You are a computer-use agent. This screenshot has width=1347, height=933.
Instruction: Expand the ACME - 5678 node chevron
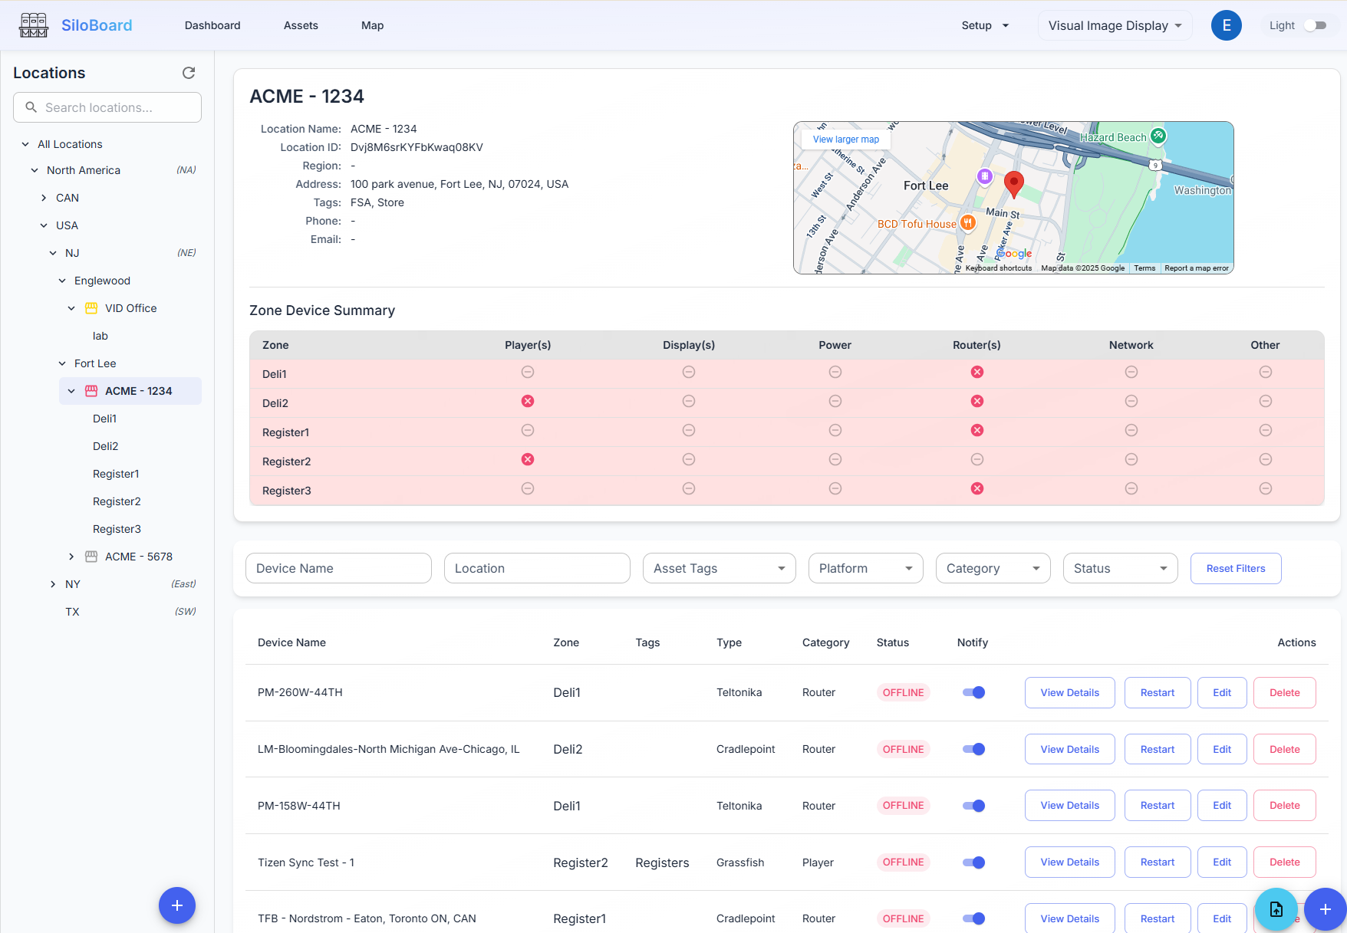71,557
